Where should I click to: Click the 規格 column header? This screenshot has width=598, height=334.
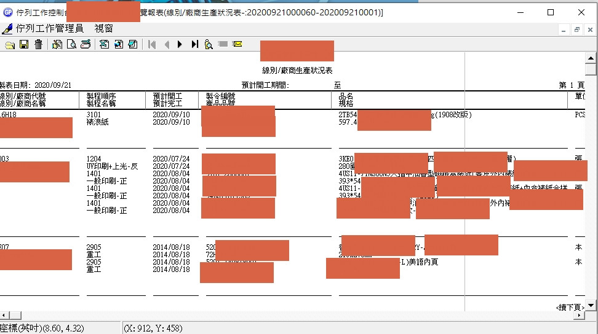coord(346,104)
